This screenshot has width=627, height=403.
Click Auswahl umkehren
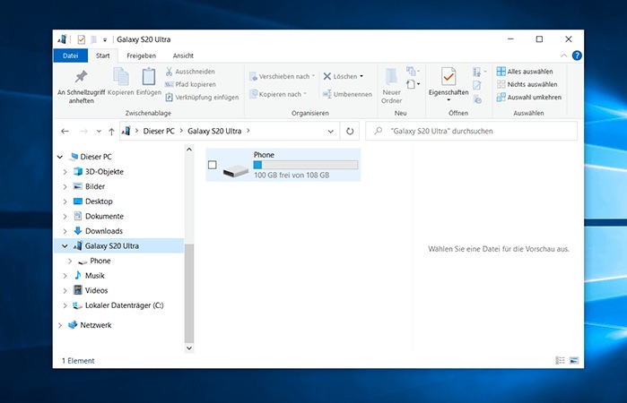tap(528, 97)
